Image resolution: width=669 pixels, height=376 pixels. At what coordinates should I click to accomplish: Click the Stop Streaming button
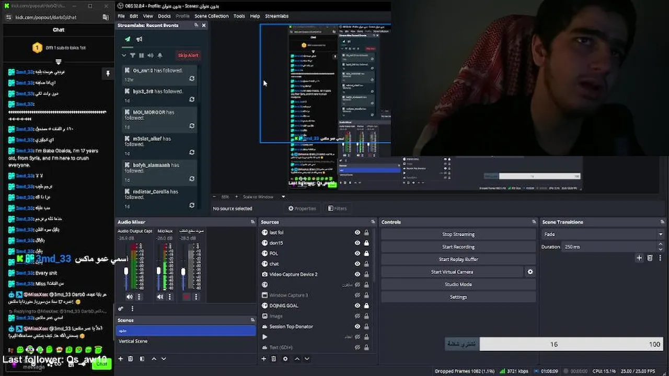(x=458, y=234)
